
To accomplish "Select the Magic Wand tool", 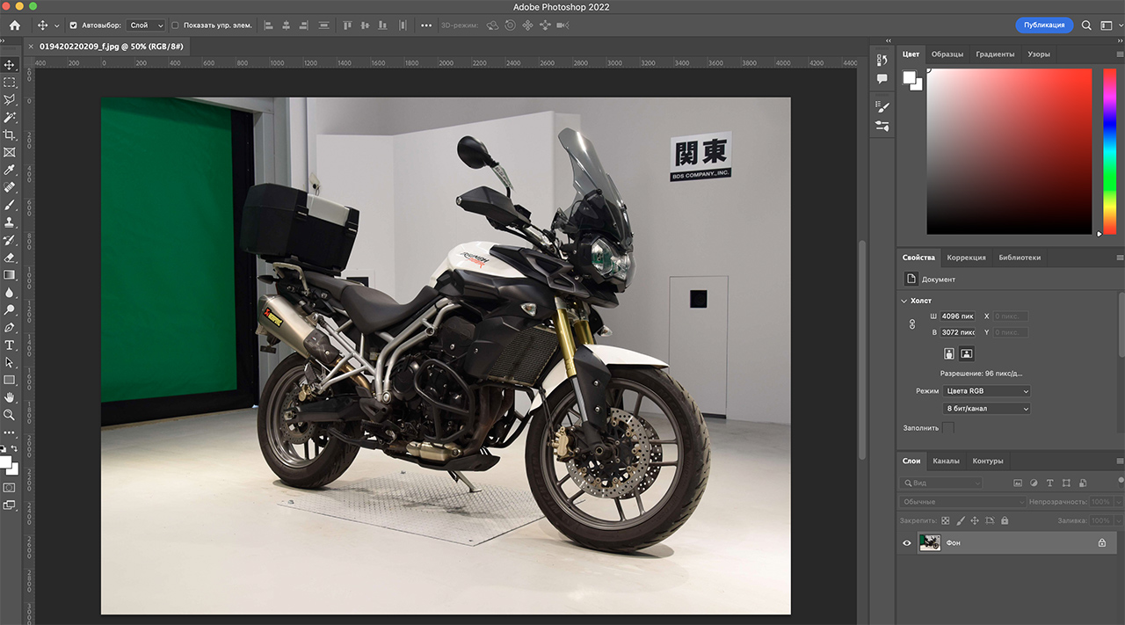I will pyautogui.click(x=10, y=117).
